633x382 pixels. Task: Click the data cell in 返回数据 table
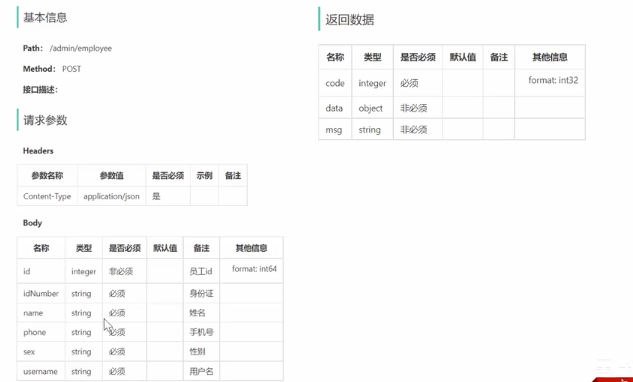pyautogui.click(x=335, y=108)
